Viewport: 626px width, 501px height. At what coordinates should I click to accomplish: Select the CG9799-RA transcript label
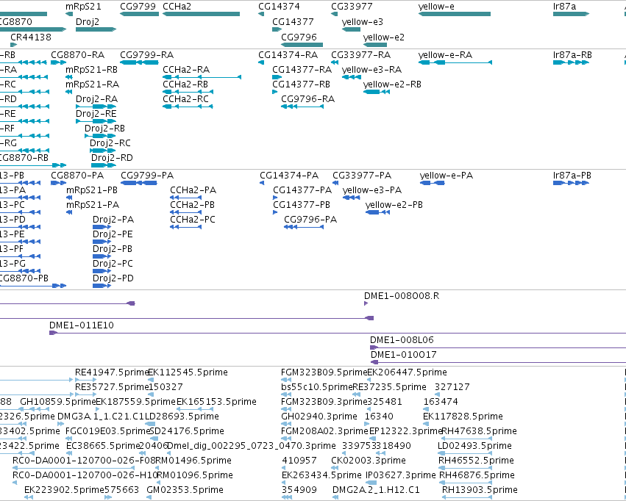(147, 54)
